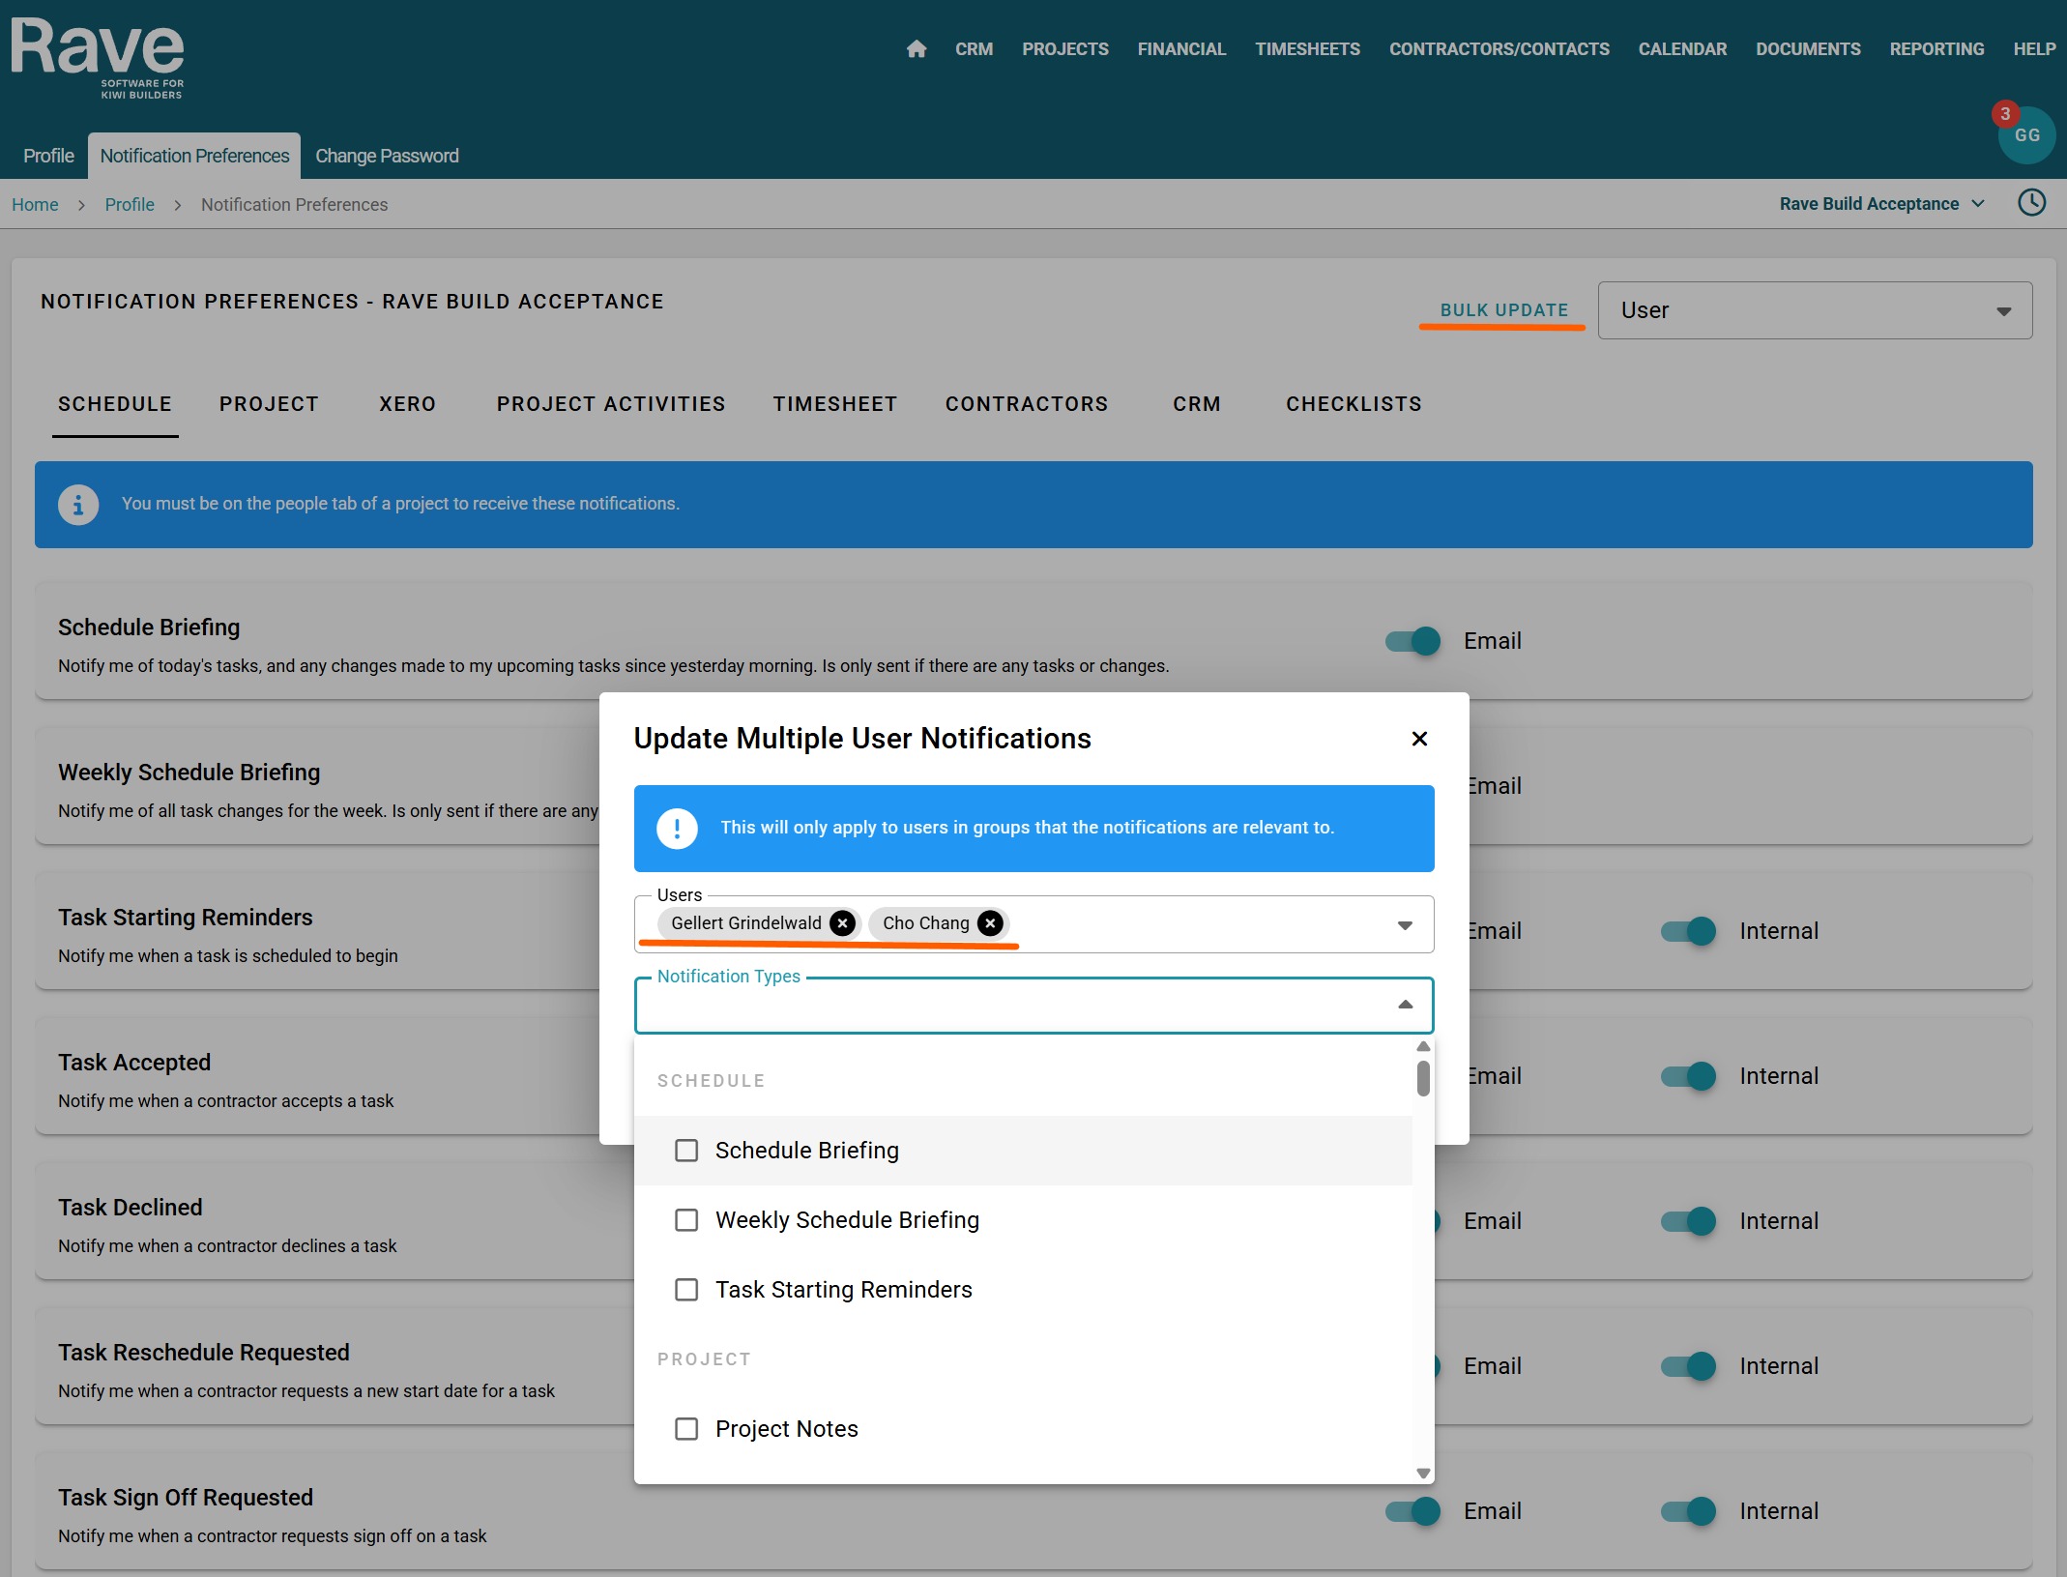Open CALENDAR in top navigation

(1682, 49)
